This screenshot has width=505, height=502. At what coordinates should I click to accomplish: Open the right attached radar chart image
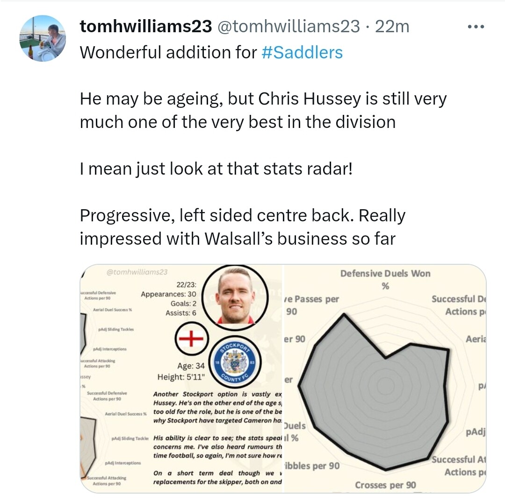[384, 379]
